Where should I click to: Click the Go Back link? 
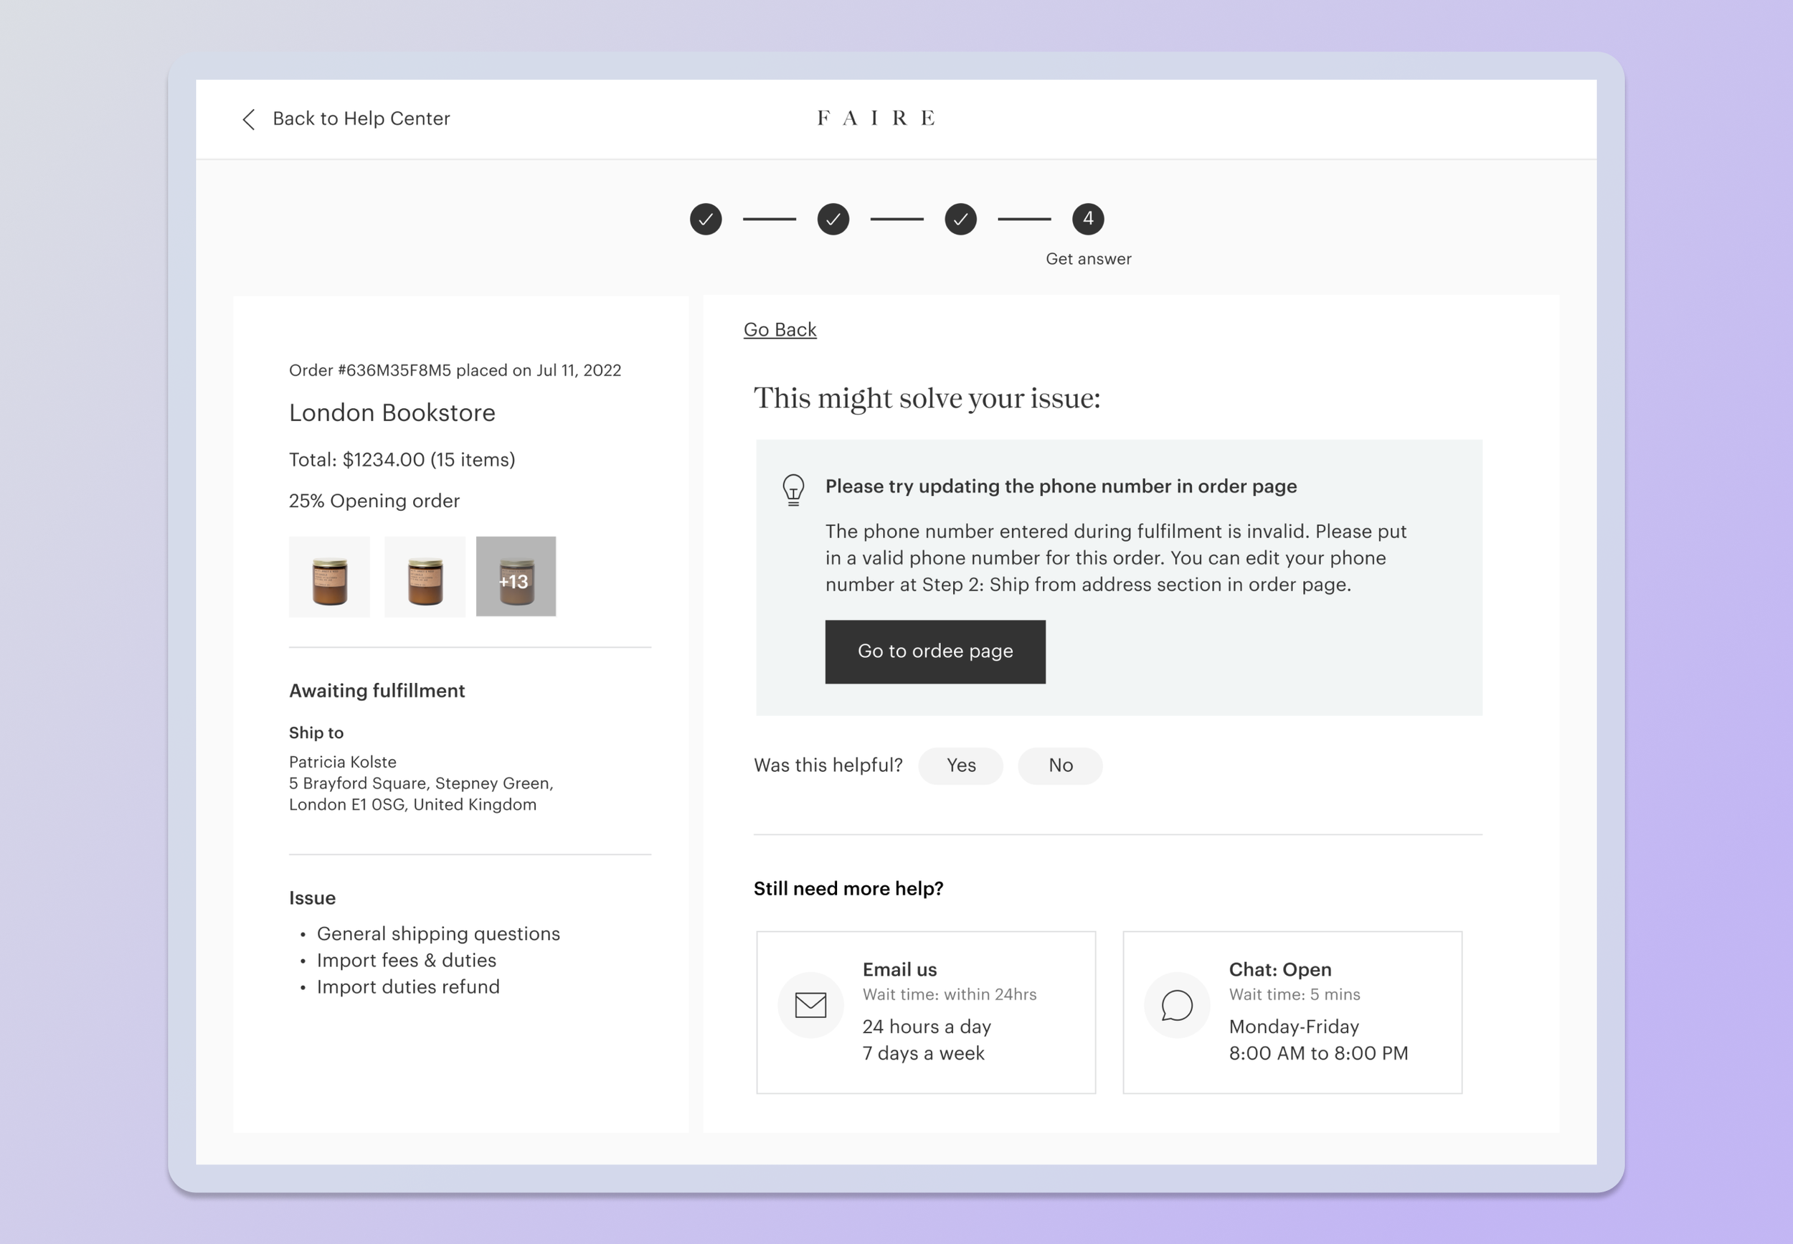pyautogui.click(x=779, y=330)
